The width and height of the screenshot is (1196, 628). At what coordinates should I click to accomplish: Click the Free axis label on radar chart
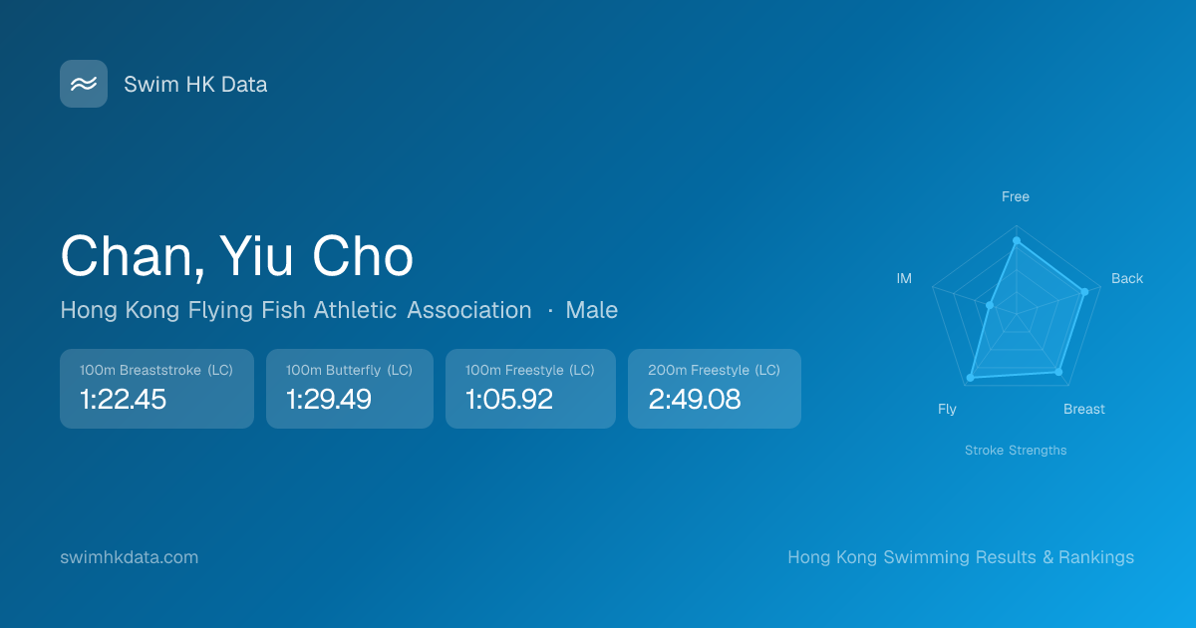click(x=1016, y=196)
